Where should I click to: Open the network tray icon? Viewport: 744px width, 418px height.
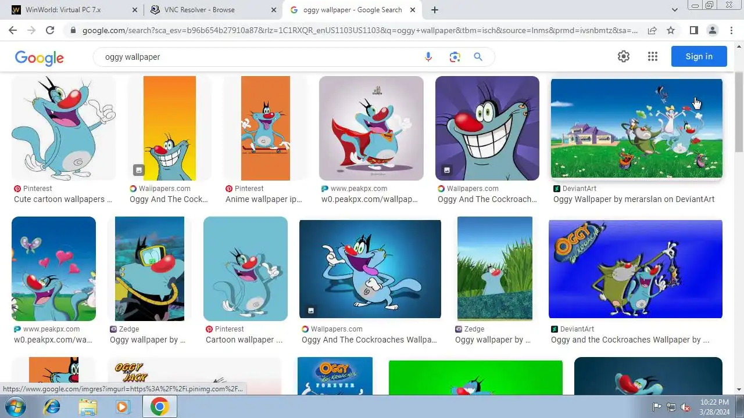(x=671, y=407)
